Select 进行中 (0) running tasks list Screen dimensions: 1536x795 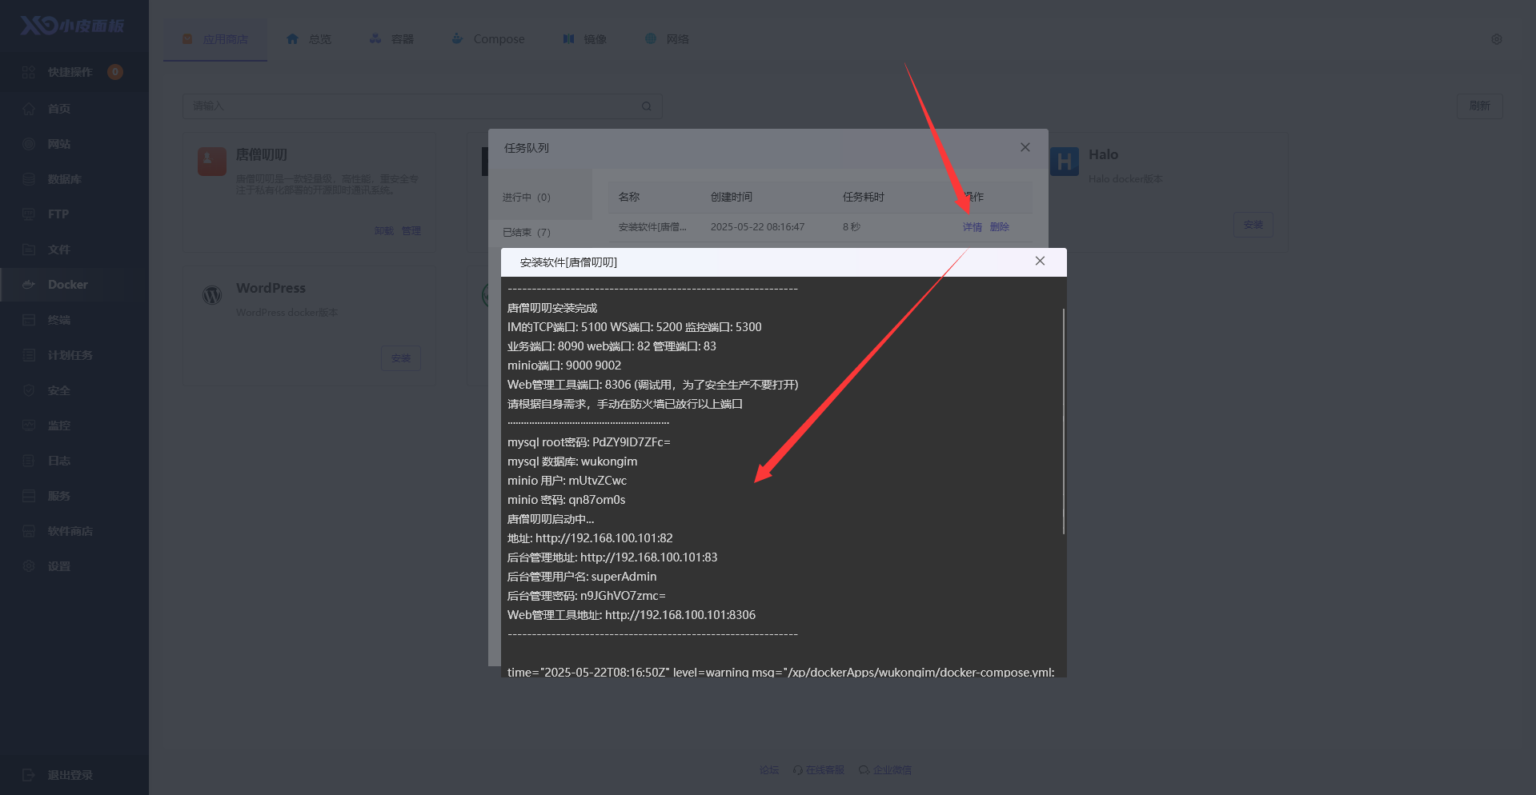click(527, 198)
